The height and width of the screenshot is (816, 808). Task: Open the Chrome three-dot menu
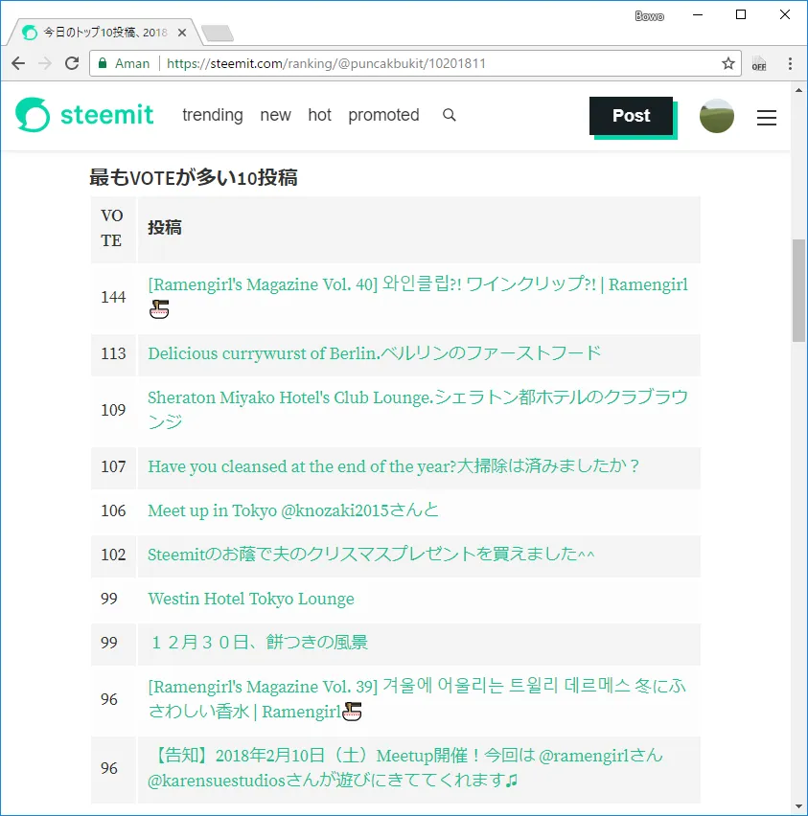point(790,63)
